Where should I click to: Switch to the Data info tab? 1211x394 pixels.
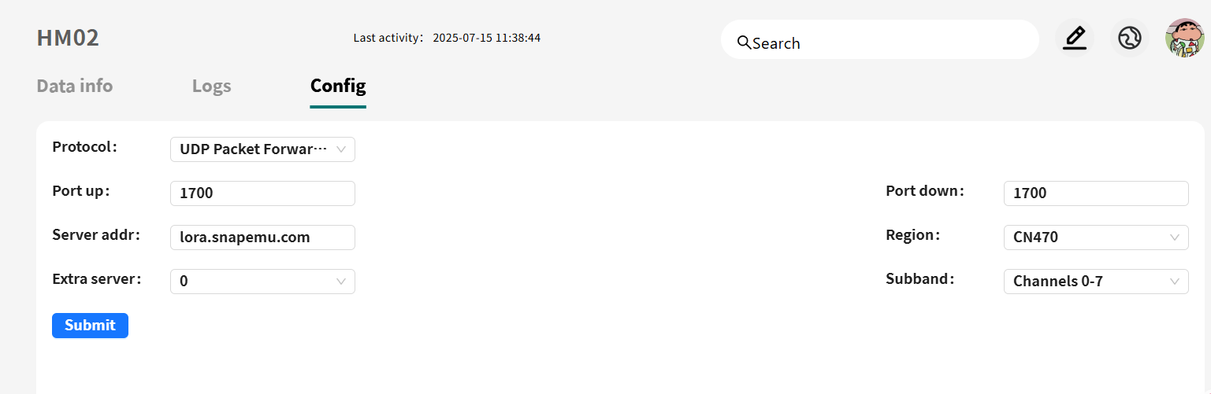pos(75,86)
